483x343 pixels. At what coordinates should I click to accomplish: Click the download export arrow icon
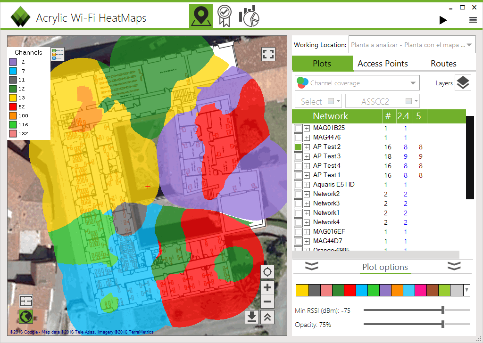pos(252,317)
